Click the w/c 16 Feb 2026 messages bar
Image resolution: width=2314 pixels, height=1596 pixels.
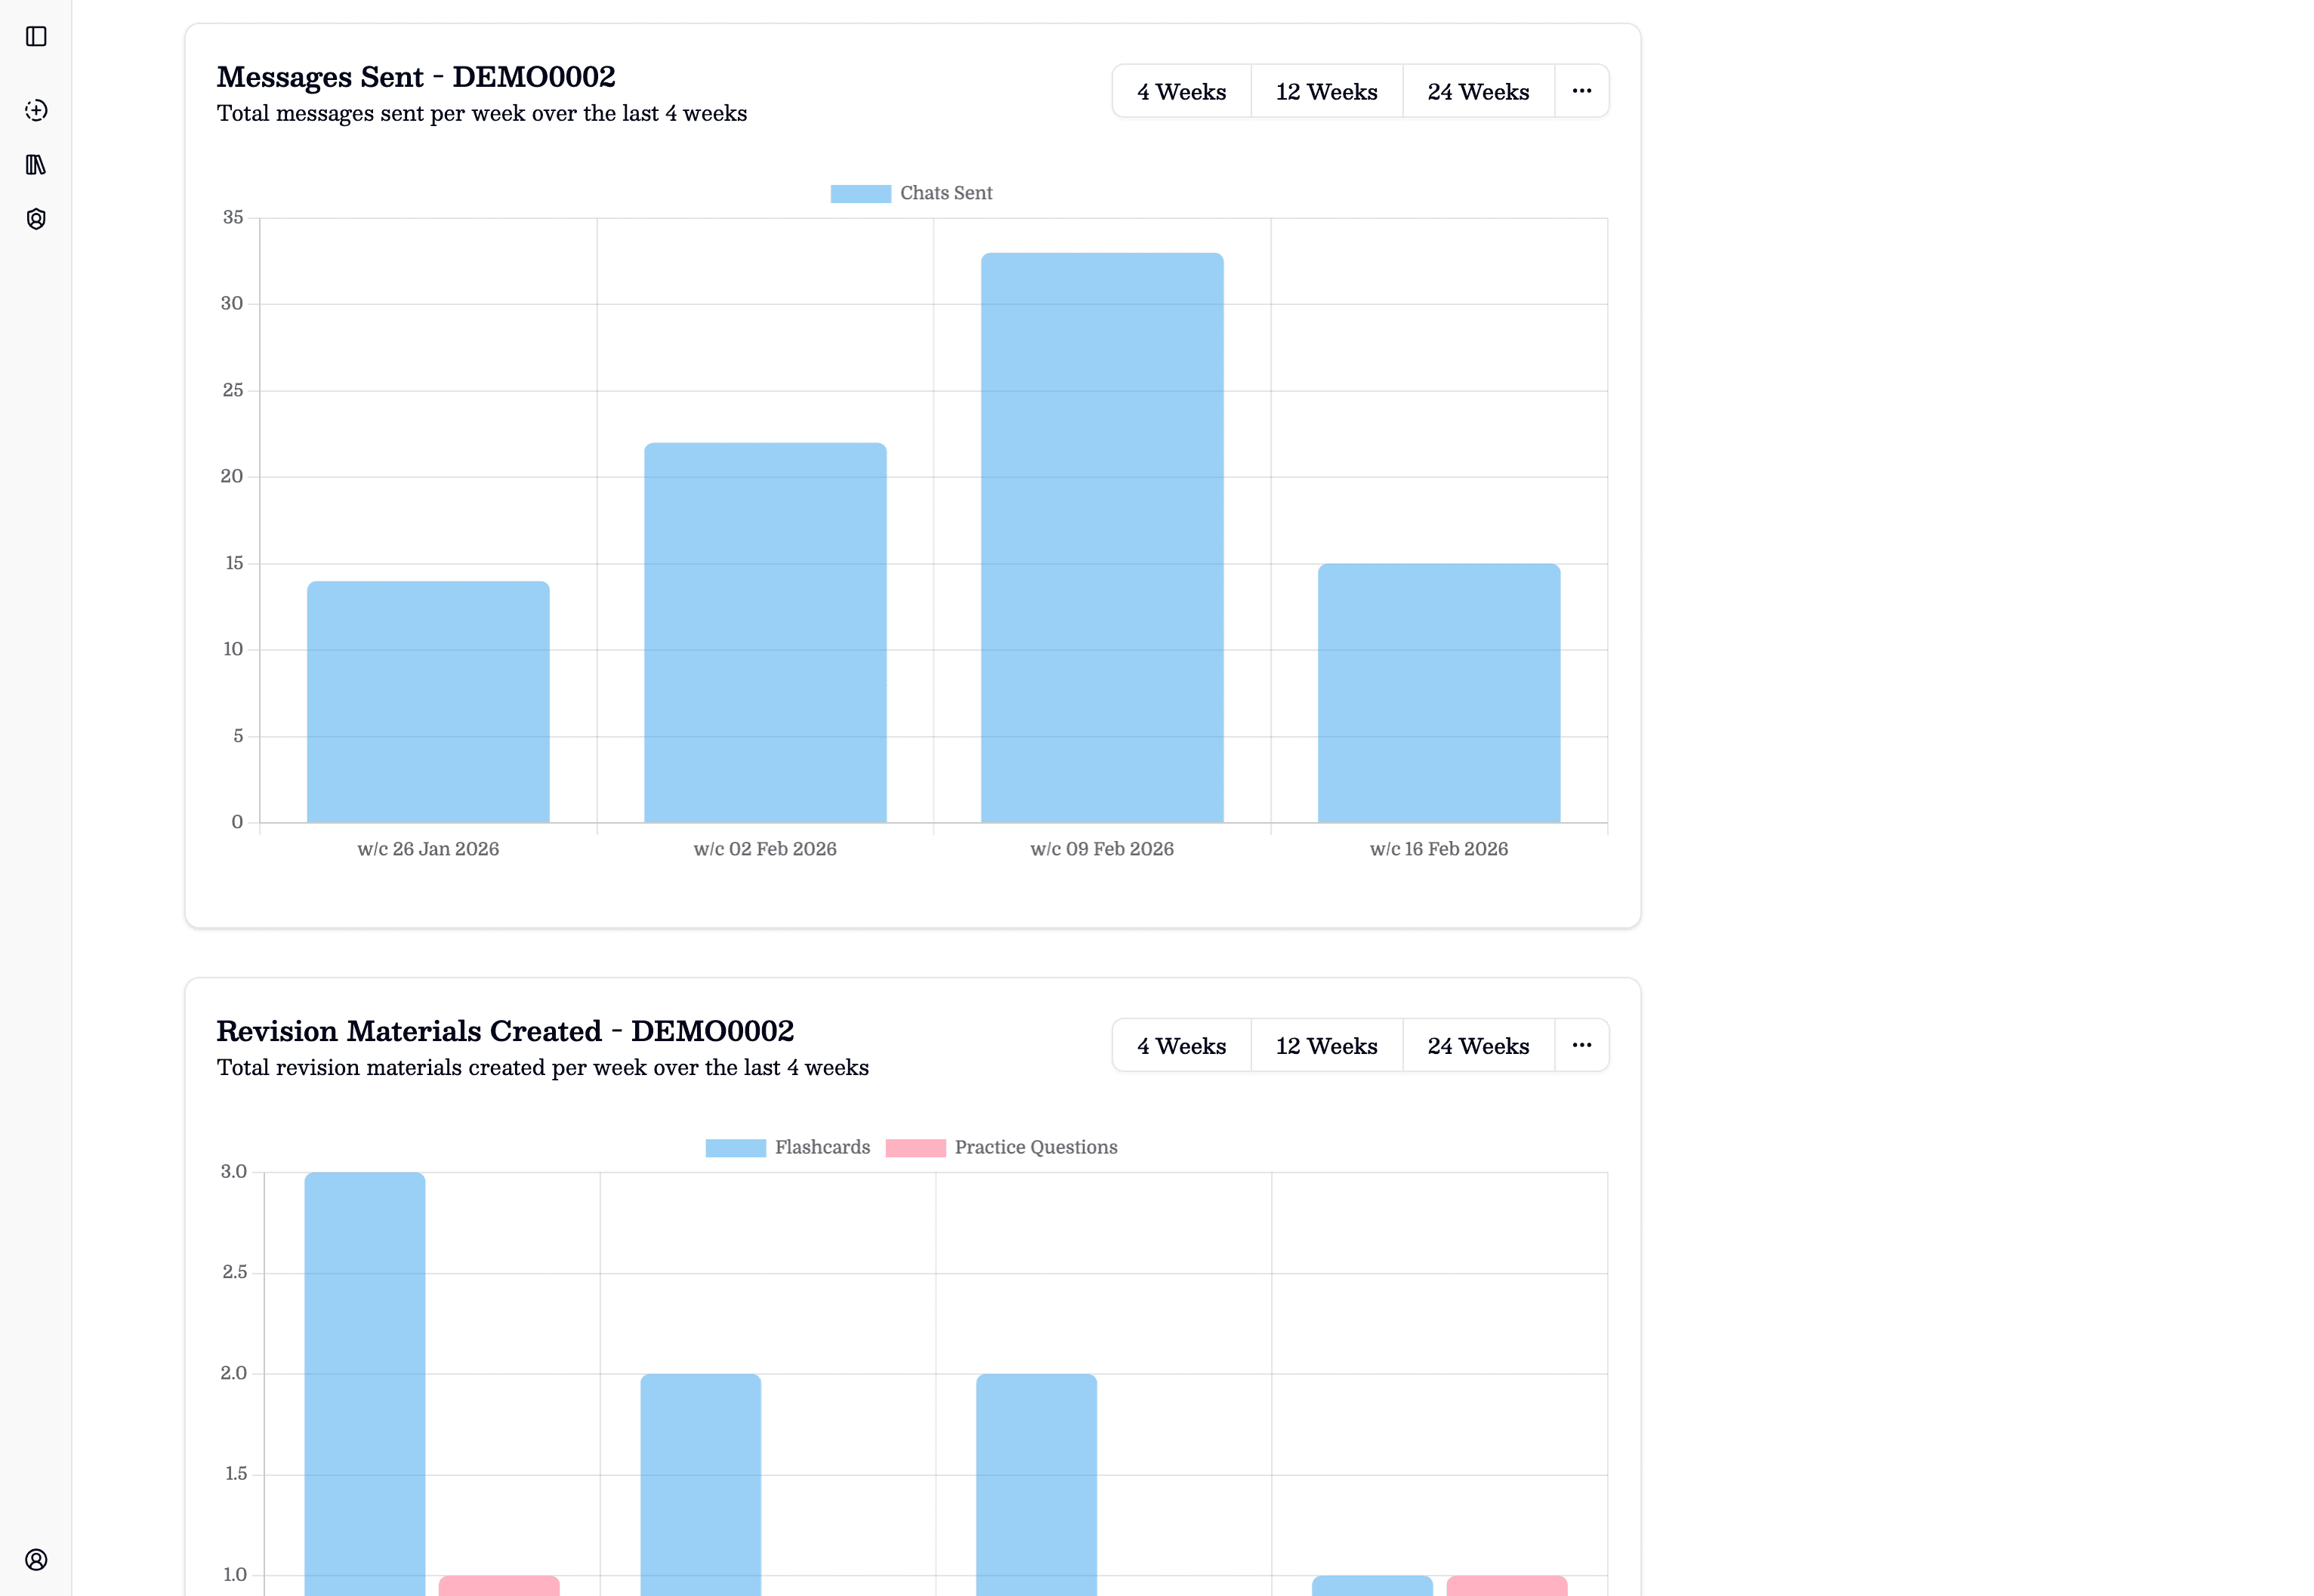(1438, 693)
